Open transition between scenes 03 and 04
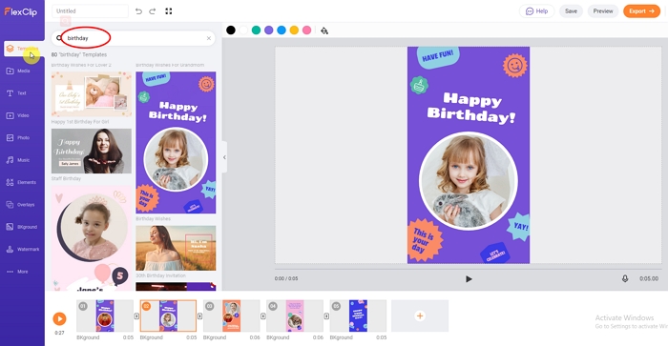 263,316
